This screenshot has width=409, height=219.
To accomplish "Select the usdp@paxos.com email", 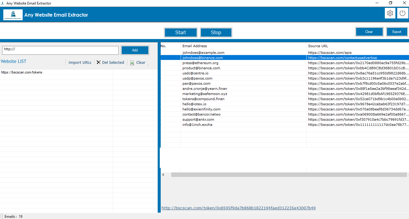I will [197, 78].
